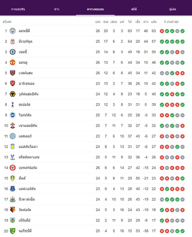Click the Watford club crest
Image resolution: width=192 pixels, height=237 pixels.
click(13, 210)
